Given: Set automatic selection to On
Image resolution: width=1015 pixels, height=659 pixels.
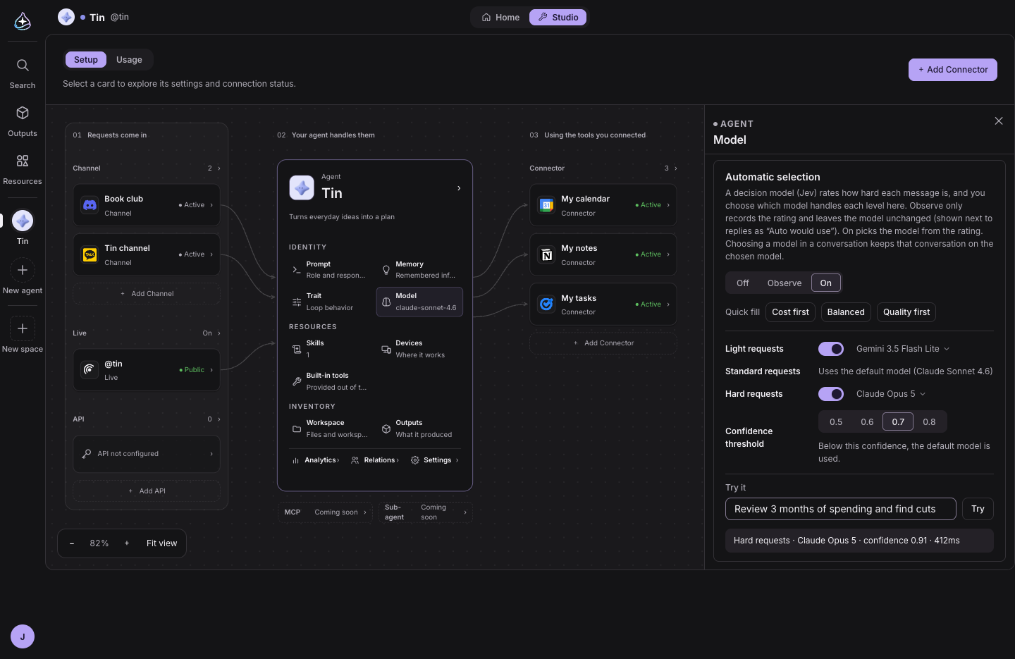Looking at the screenshot, I should [826, 283].
